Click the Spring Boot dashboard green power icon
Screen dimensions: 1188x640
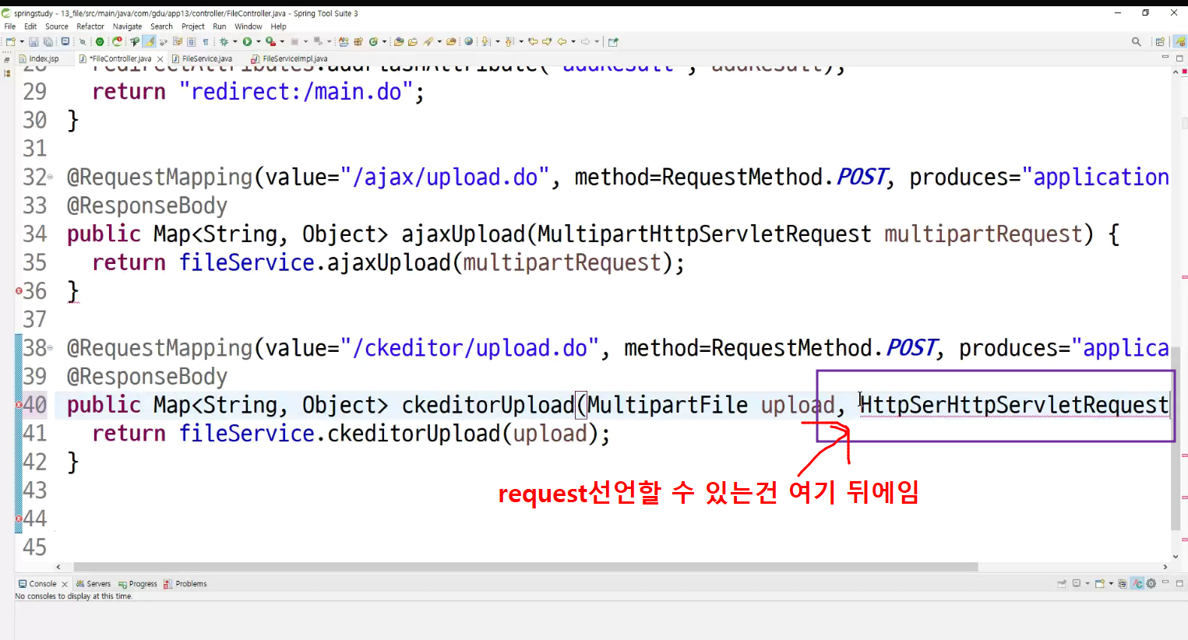click(100, 42)
